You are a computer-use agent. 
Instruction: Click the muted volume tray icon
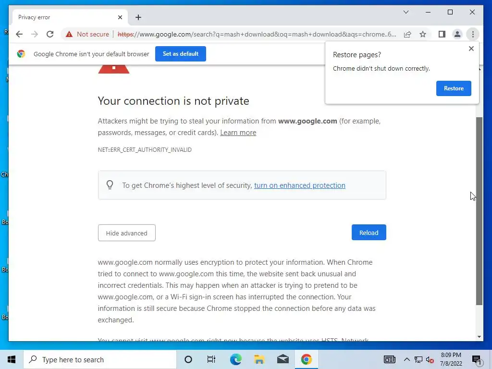(430, 359)
